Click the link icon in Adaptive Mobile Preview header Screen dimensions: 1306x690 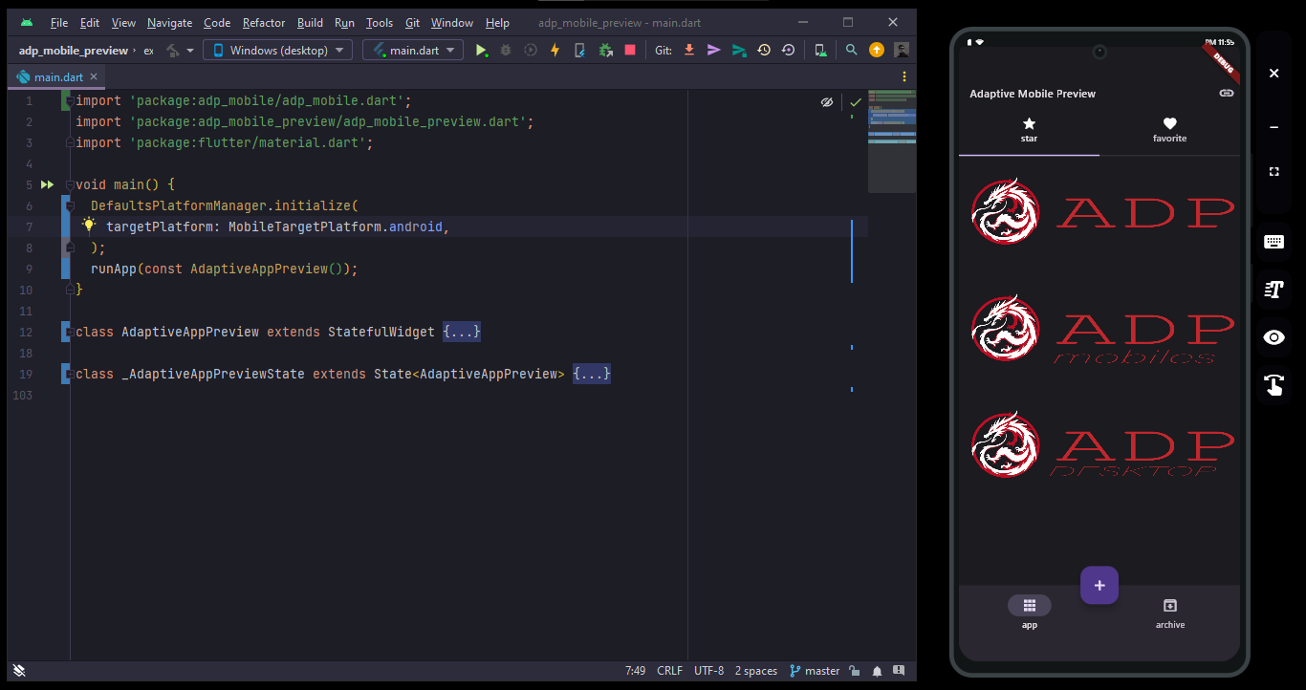1227,93
